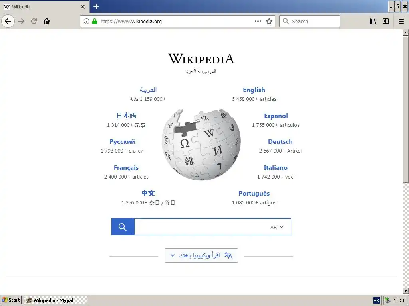Click the '1 755 000+ artículos' text
This screenshot has width=409, height=306.
click(276, 125)
